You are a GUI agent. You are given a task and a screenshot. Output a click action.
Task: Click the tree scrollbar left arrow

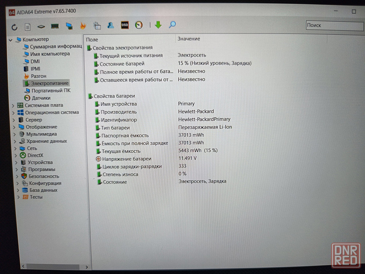point(23,266)
